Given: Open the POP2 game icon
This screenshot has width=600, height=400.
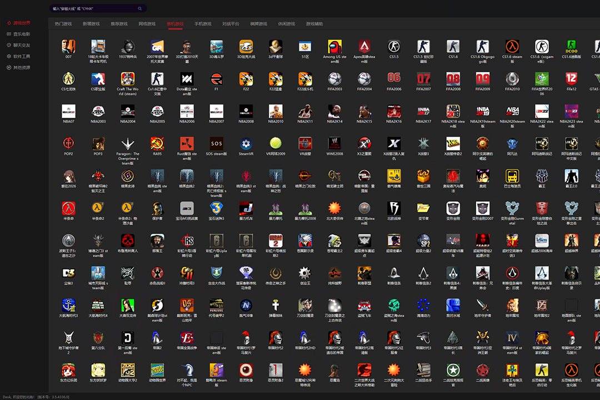Looking at the screenshot, I should click(68, 144).
